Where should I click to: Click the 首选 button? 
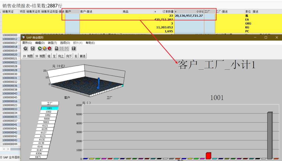tap(83, 56)
